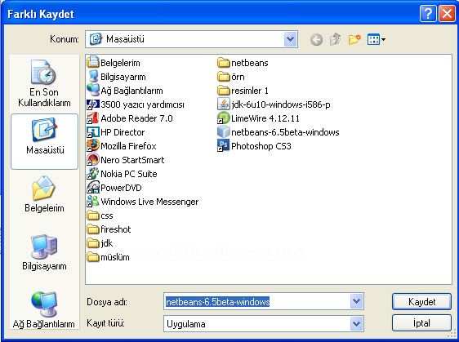
Task: Select the 3500 yazıcı yardımcısı shortcut icon
Action: coord(93,104)
